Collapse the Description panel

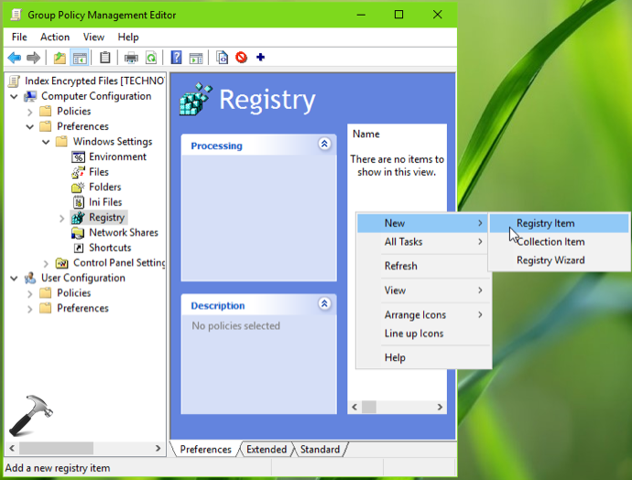coord(323,304)
